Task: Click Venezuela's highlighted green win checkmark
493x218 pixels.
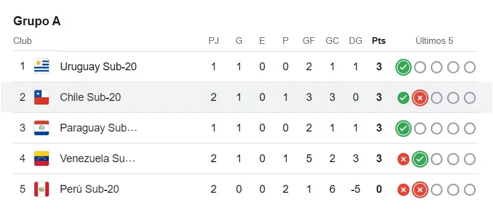Action: tap(420, 159)
